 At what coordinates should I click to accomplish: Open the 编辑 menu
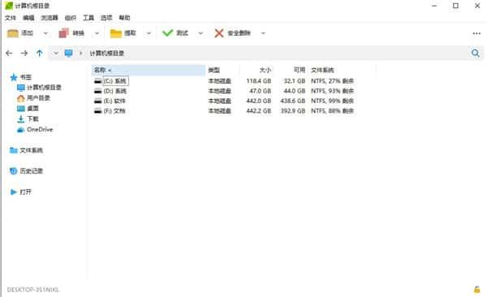(x=28, y=18)
